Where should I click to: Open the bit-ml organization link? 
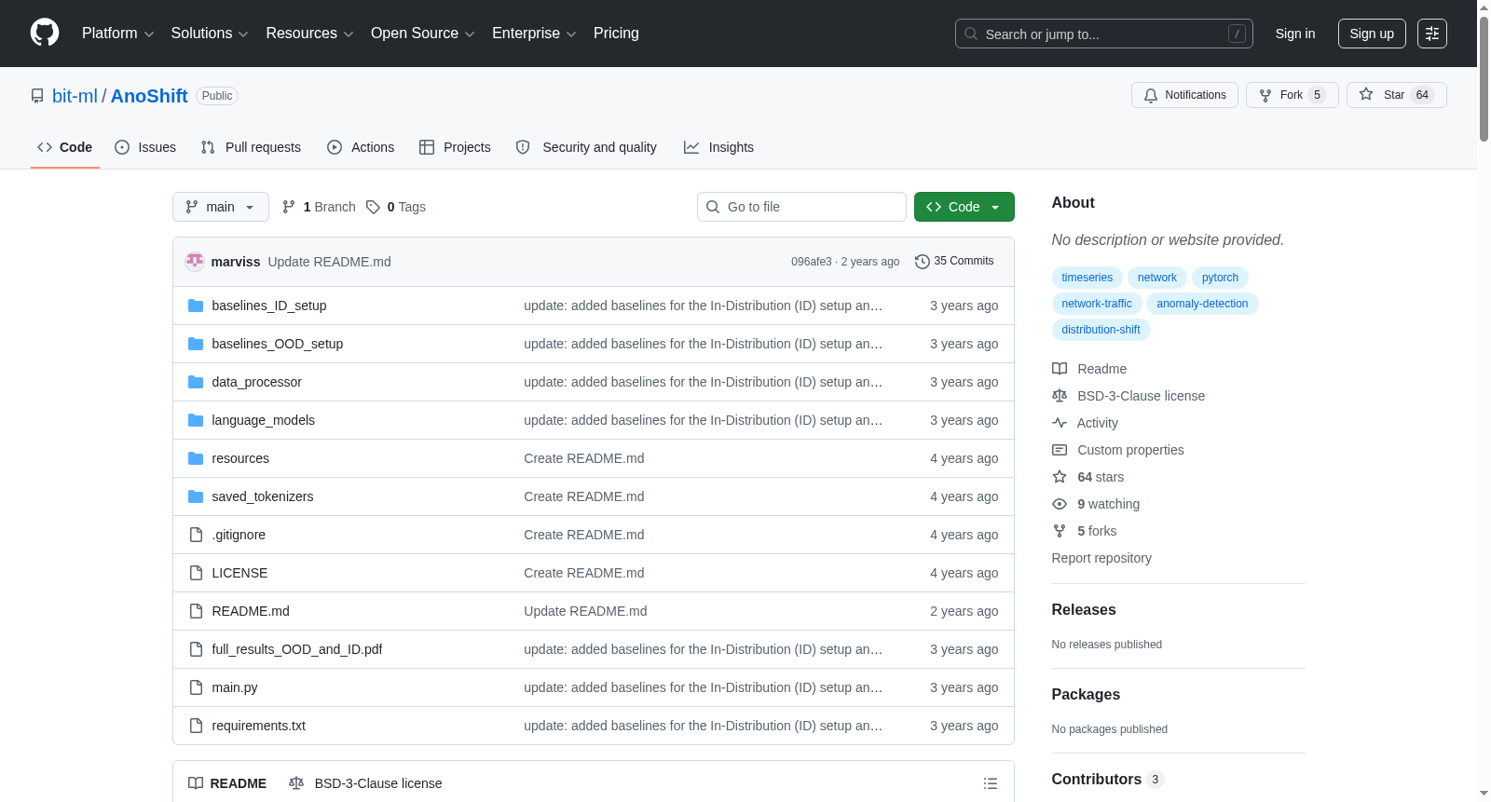tap(75, 96)
